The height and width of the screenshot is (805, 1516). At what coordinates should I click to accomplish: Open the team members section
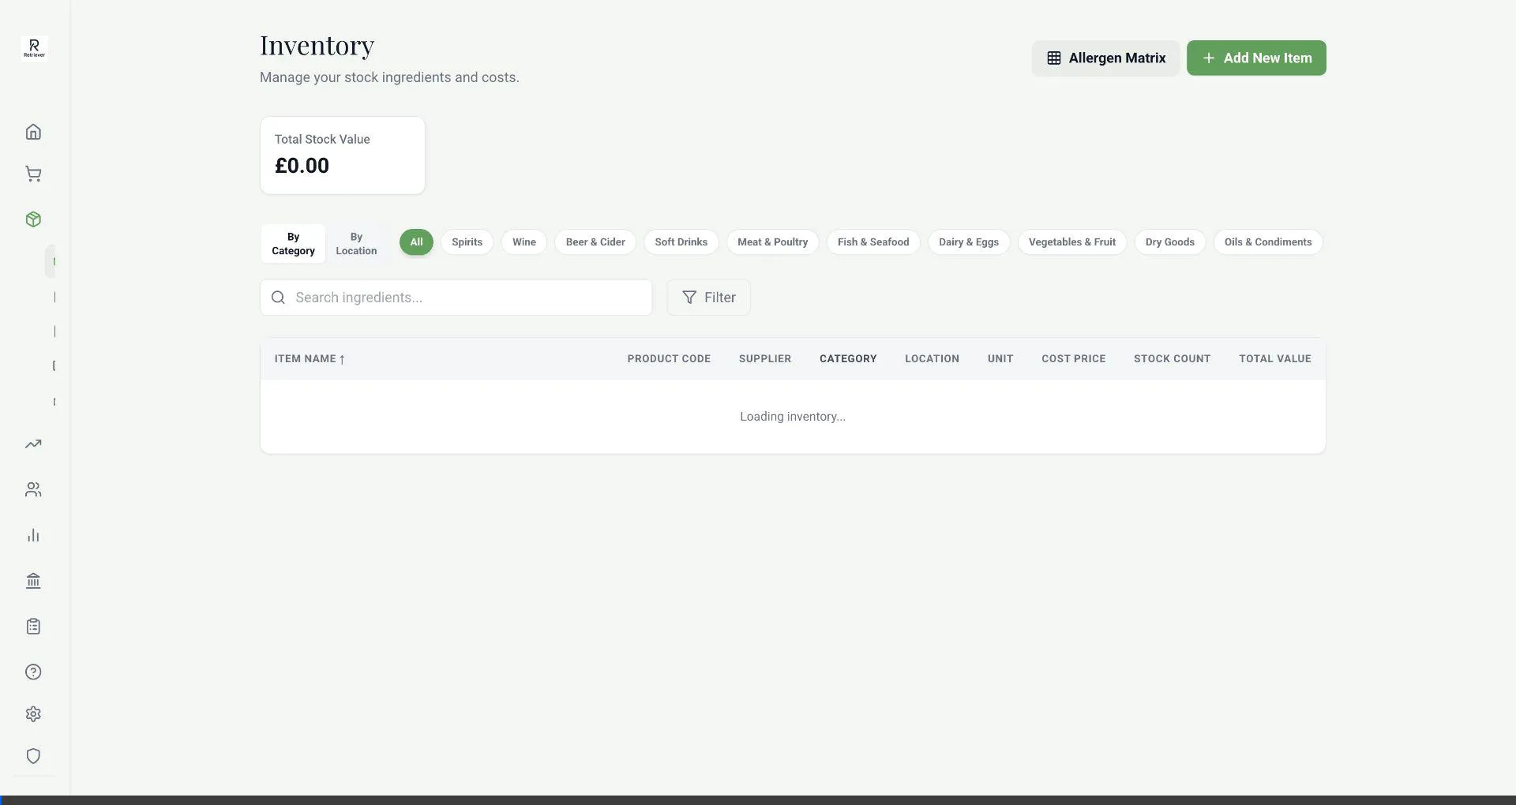coord(33,489)
